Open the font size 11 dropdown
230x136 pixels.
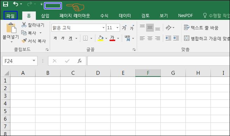pos(117,28)
